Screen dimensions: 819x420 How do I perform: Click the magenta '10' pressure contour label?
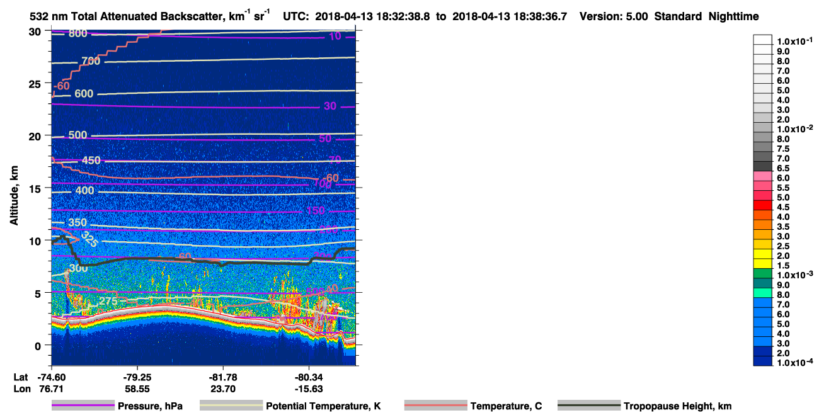point(335,37)
